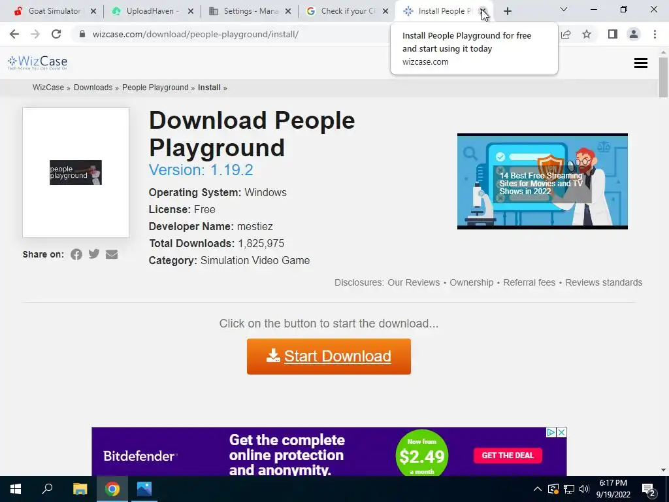Open a new tab with the plus icon
The width and height of the screenshot is (669, 502).
(507, 11)
